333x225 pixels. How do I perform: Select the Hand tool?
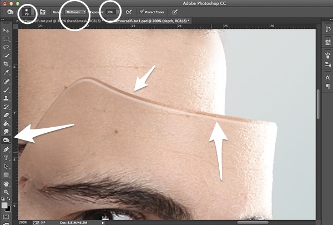coord(6,184)
